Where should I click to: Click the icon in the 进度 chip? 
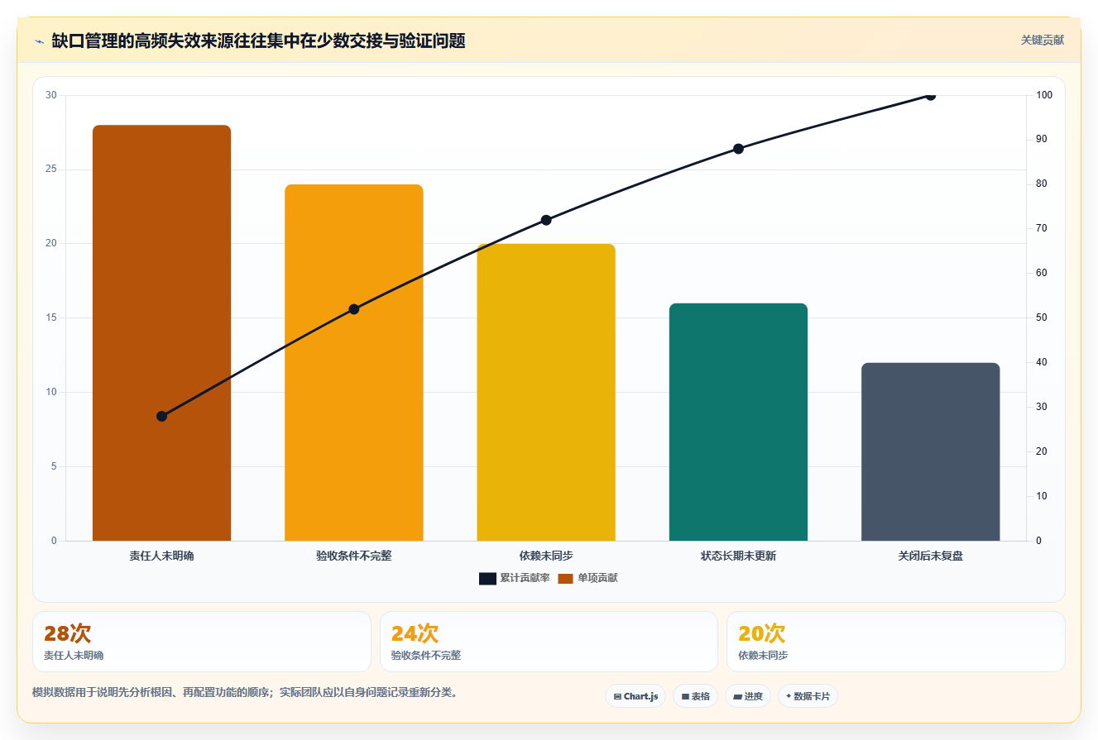click(737, 696)
